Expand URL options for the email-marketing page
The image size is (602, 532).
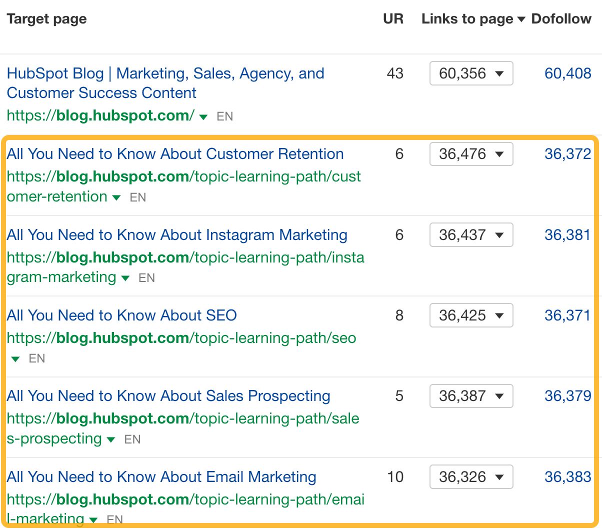93,520
